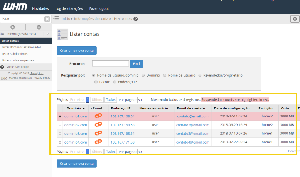300x177 pixels.
Task: Expand details for dominio4.com row
Action: click(60, 142)
